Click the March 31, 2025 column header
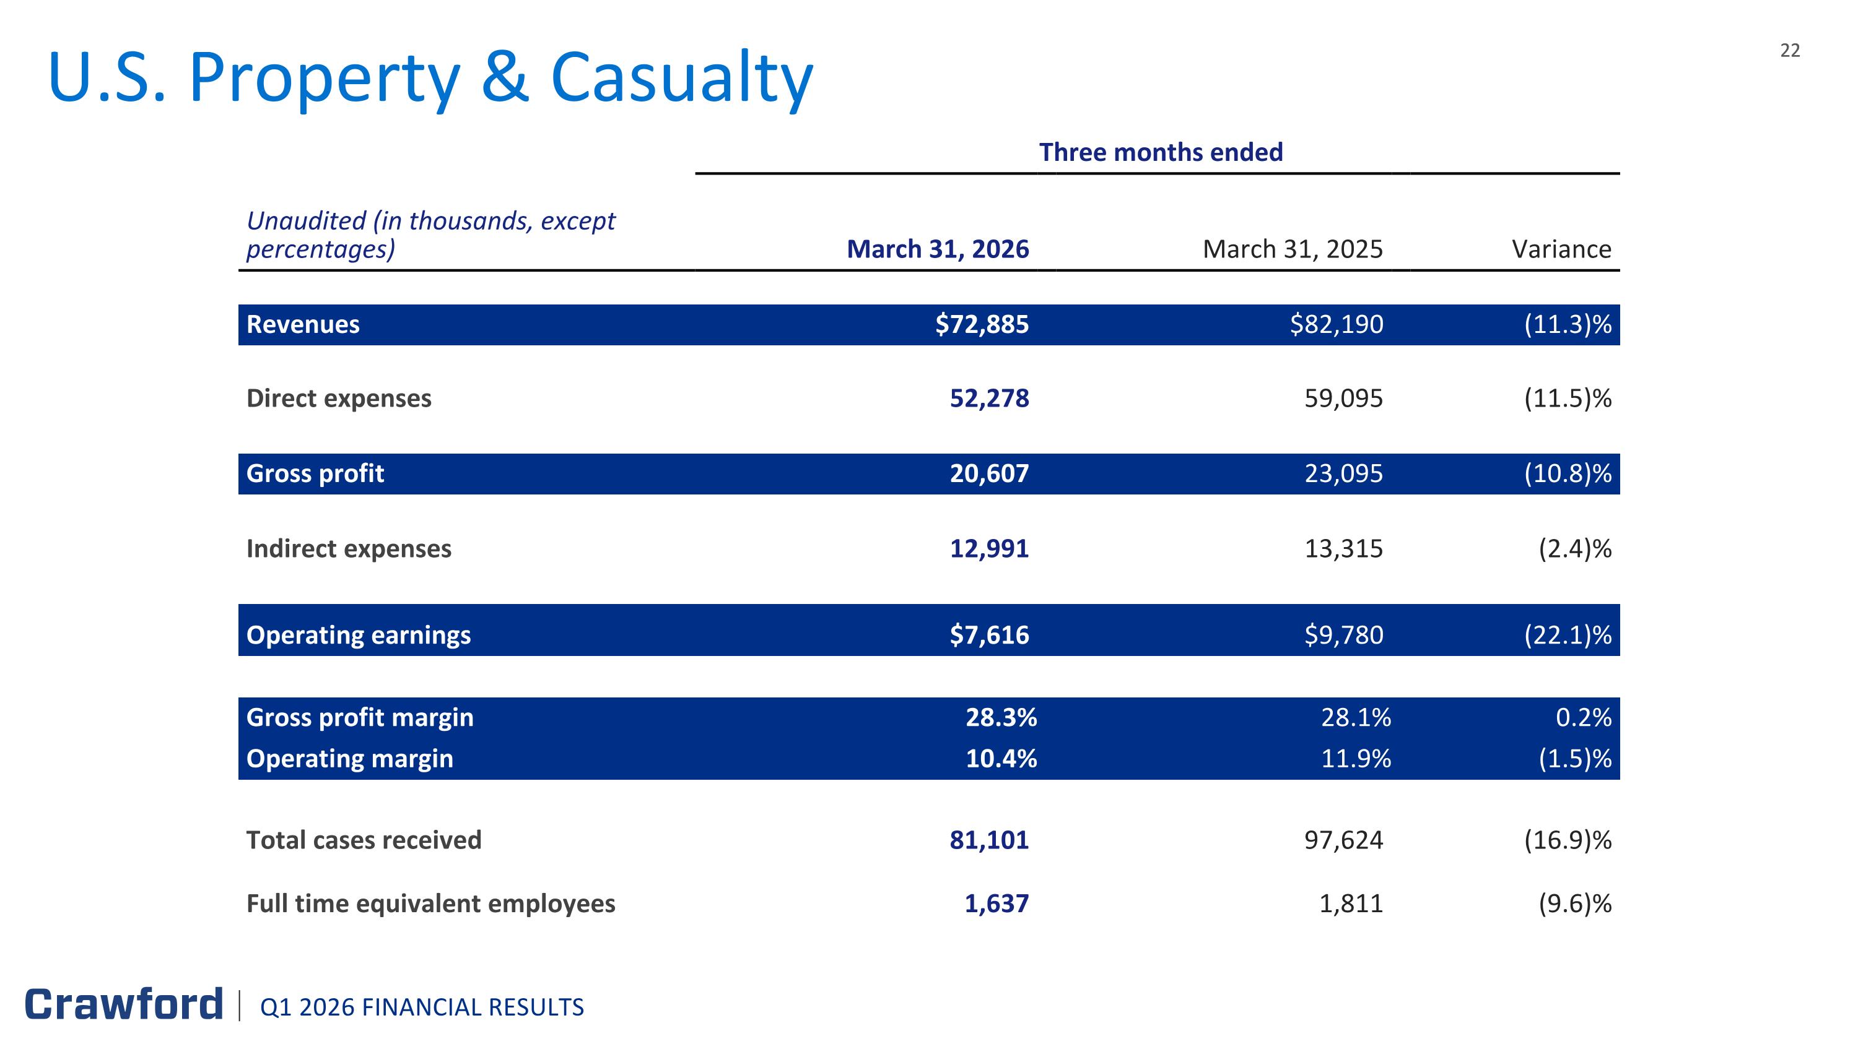Image resolution: width=1858 pixels, height=1044 pixels. point(1293,249)
